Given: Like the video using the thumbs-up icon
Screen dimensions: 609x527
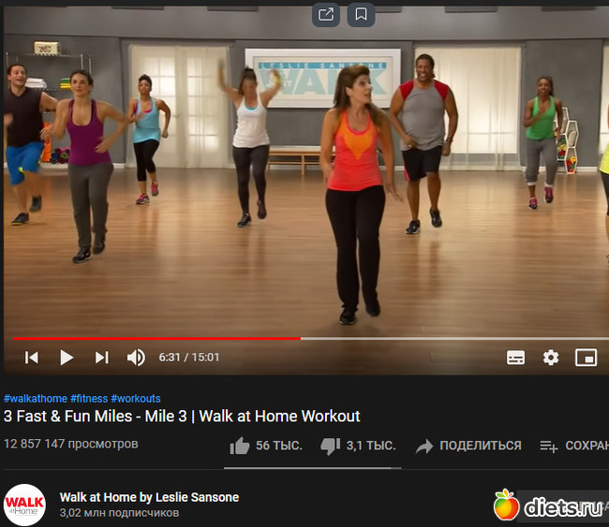Looking at the screenshot, I should (x=240, y=446).
